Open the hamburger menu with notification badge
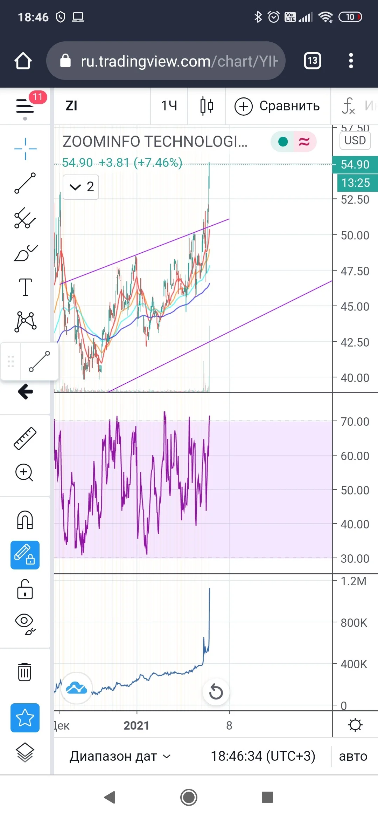The width and height of the screenshot is (378, 820). 25,106
